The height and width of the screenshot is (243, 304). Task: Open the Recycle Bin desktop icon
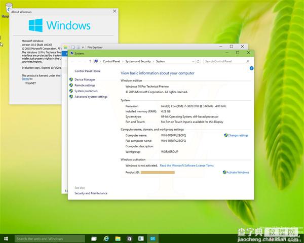click(8, 8)
